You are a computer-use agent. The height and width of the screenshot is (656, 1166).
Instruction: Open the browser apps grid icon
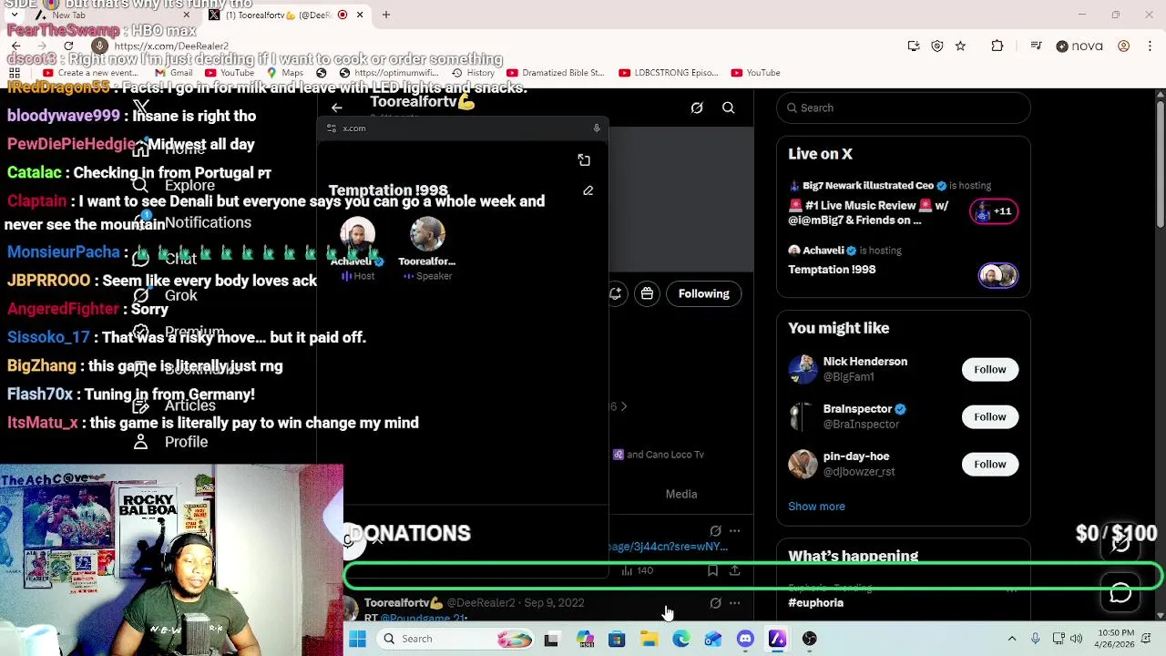coord(15,73)
